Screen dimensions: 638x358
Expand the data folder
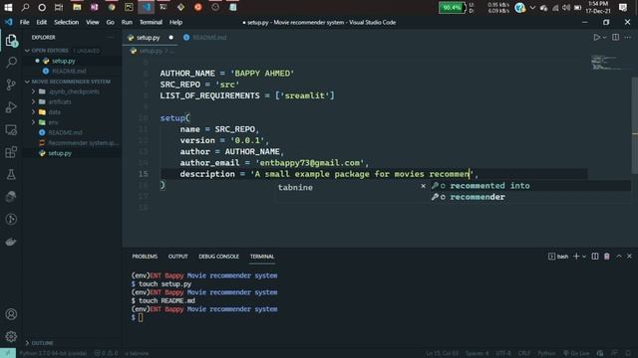pos(55,112)
